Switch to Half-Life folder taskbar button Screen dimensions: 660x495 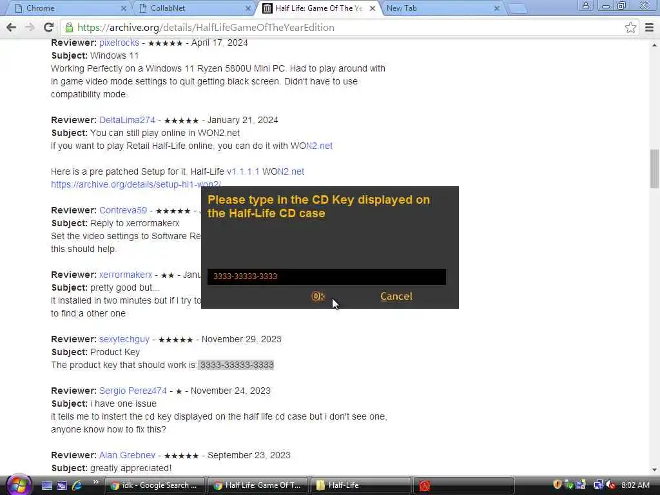click(360, 485)
